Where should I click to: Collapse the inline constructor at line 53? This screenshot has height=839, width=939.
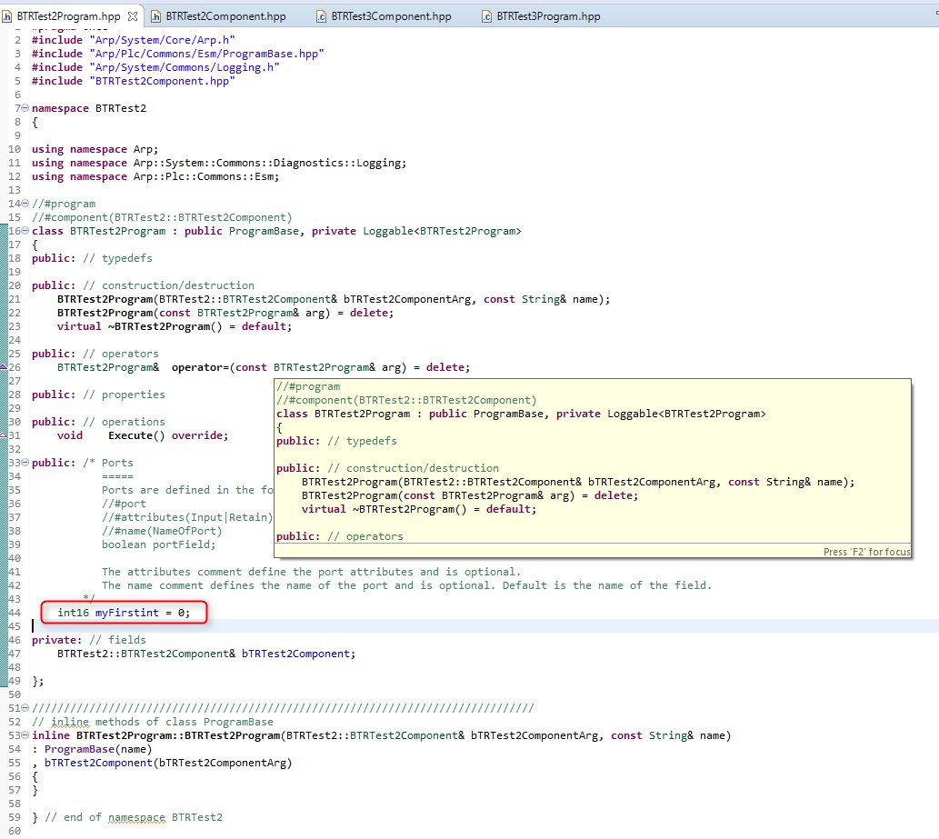click(x=25, y=735)
